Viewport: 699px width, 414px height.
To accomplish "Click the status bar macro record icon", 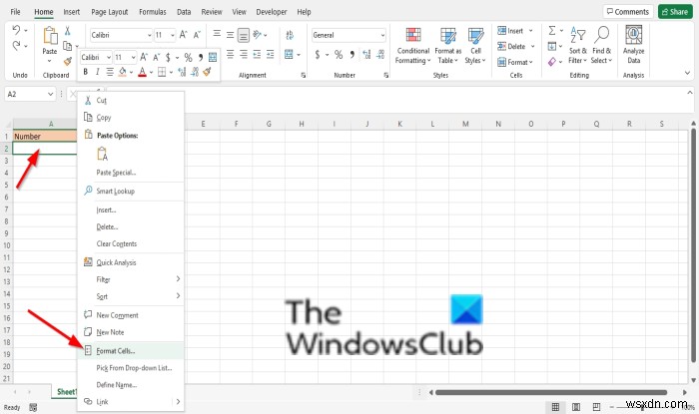I will coord(33,407).
